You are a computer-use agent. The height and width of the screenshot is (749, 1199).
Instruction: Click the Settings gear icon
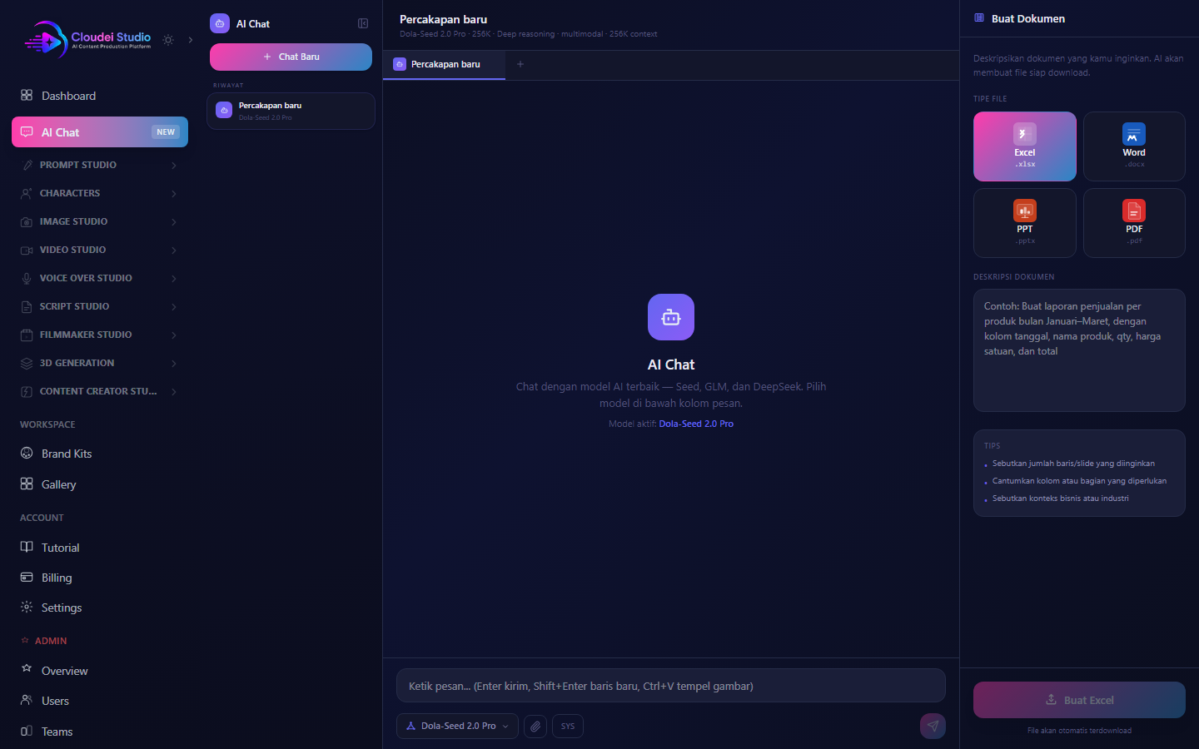(27, 607)
